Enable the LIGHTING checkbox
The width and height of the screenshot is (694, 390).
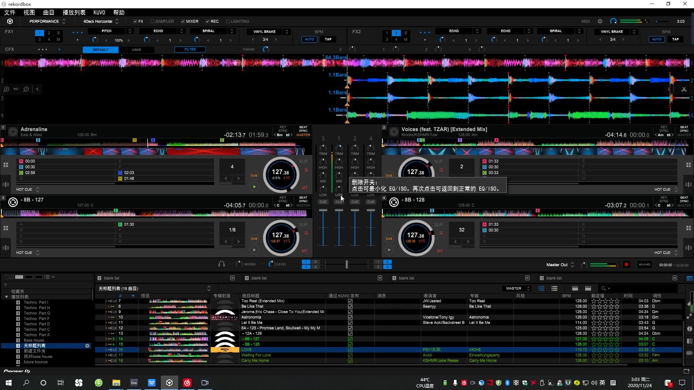[x=228, y=21]
